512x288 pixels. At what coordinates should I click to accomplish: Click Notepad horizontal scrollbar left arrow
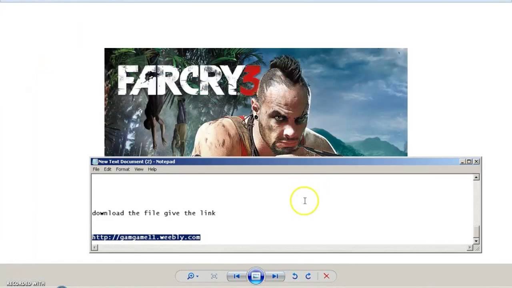(x=94, y=248)
